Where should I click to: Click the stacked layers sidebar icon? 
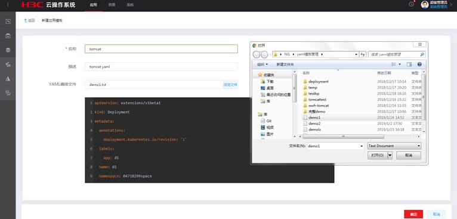(8, 50)
